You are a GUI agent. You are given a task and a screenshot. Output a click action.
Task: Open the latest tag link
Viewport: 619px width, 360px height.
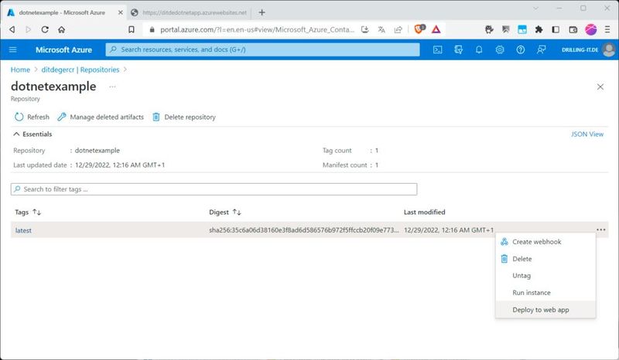pos(23,230)
